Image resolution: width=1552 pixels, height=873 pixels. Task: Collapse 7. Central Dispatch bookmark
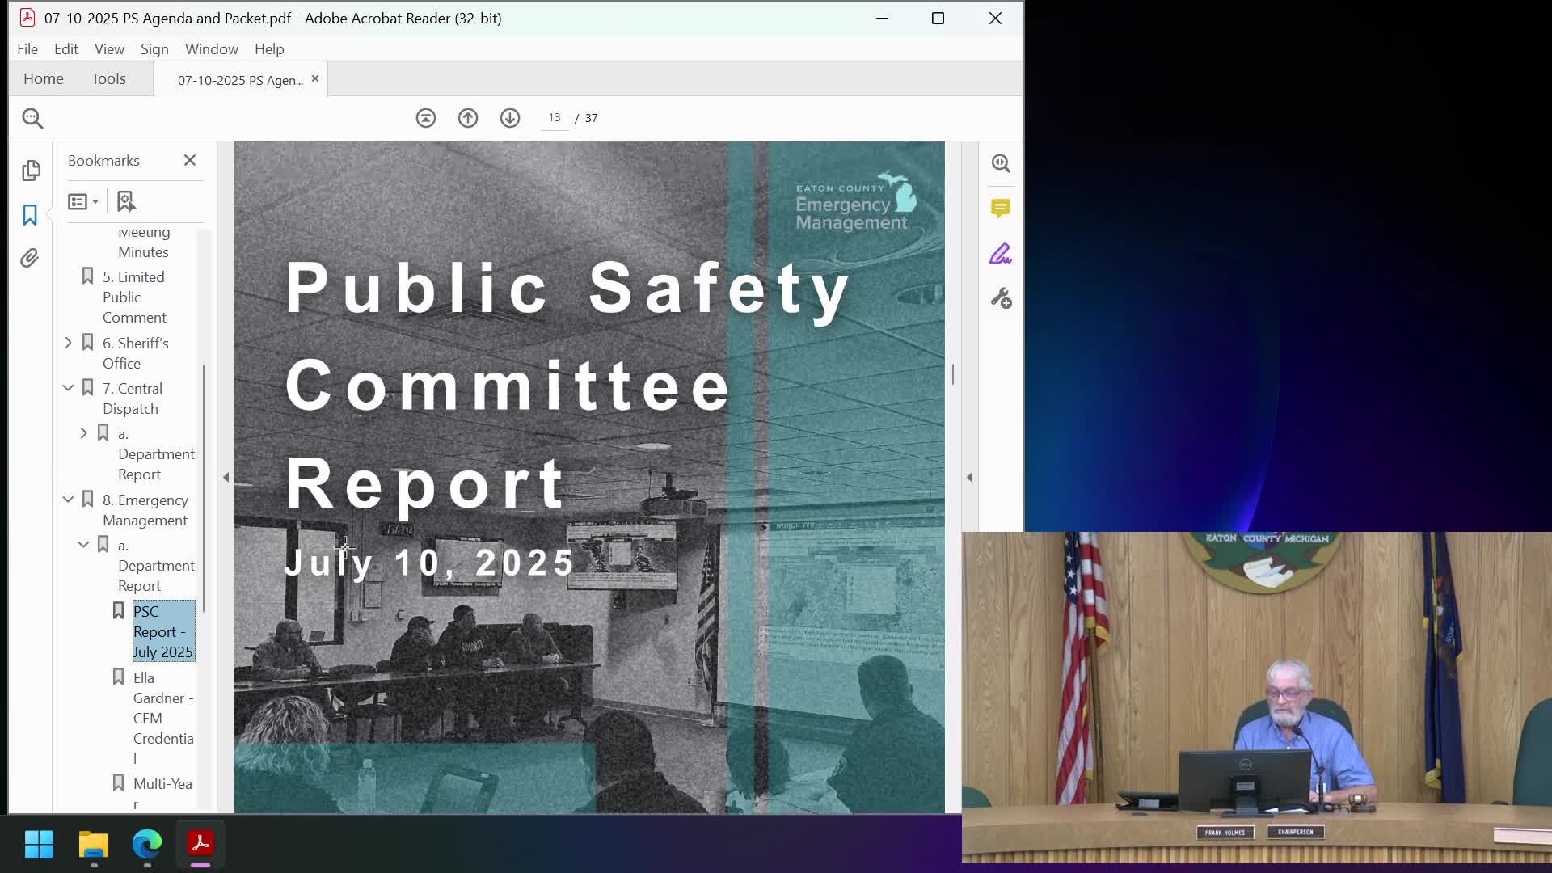tap(69, 388)
